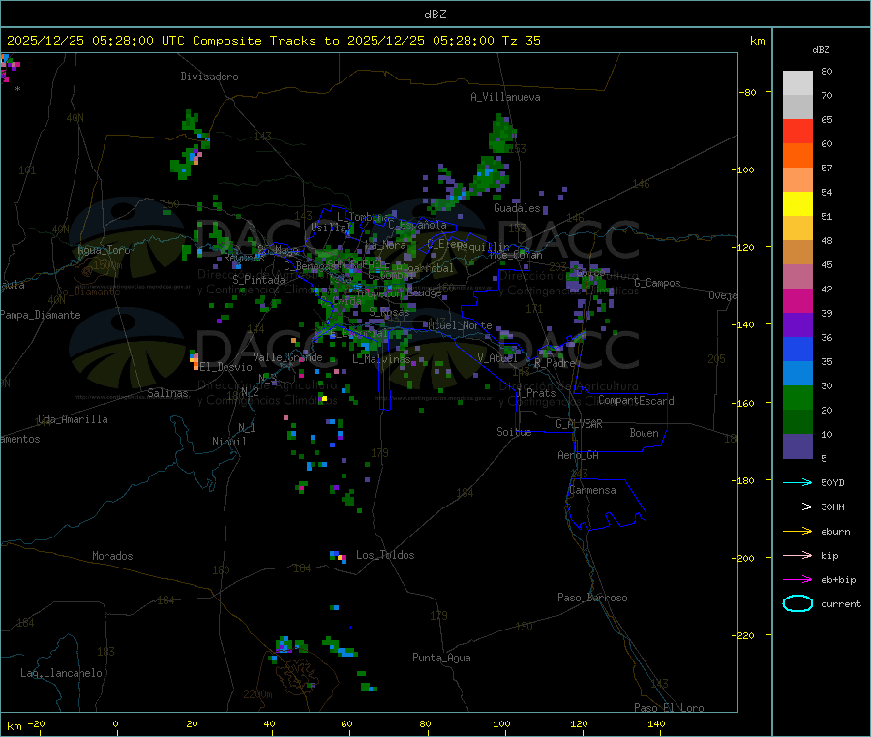The height and width of the screenshot is (737, 871).
Task: Click the eb+bip magenta arrow legend icon
Action: (797, 580)
